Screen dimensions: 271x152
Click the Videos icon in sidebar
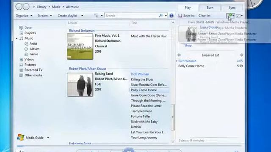[21, 60]
